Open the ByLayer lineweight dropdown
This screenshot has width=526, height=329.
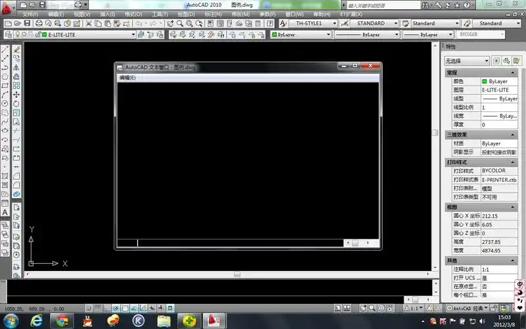(x=450, y=35)
